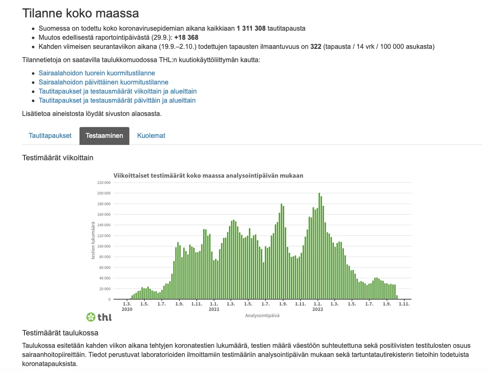Screen dimensions: 489x371
Task: Click the Testimäärät viikoittain heading
Action: pyautogui.click(x=58, y=158)
